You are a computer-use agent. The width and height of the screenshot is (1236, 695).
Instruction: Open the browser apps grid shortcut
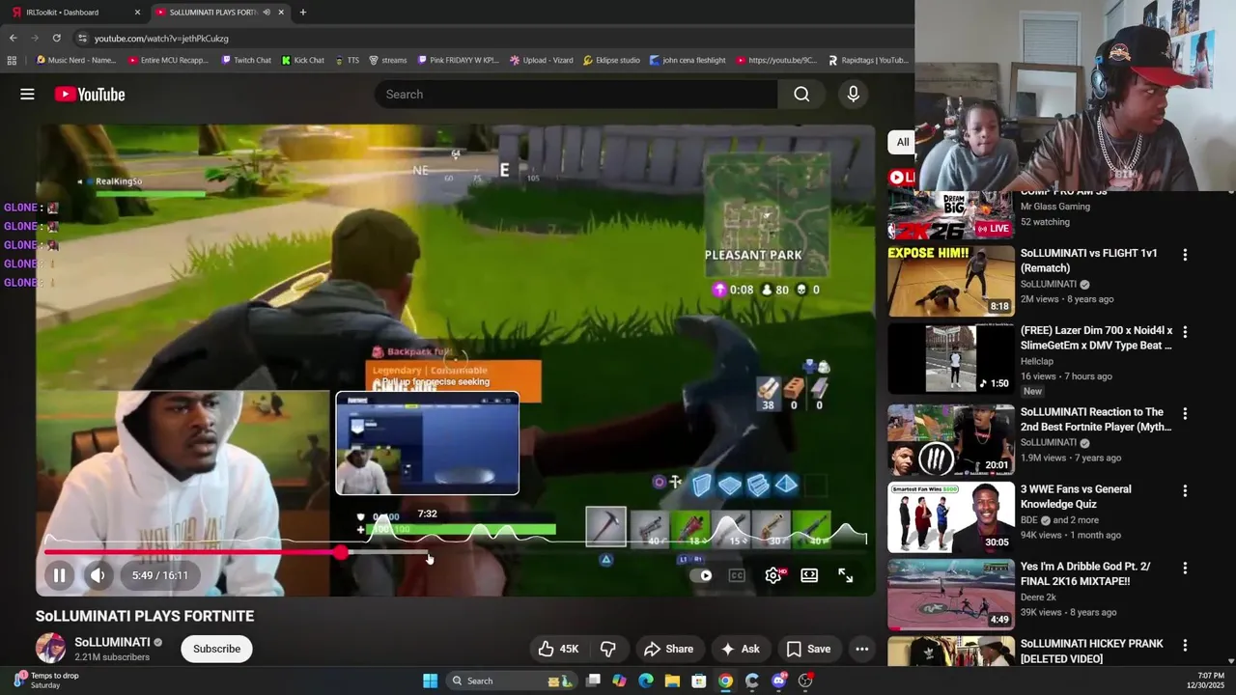[x=12, y=60]
